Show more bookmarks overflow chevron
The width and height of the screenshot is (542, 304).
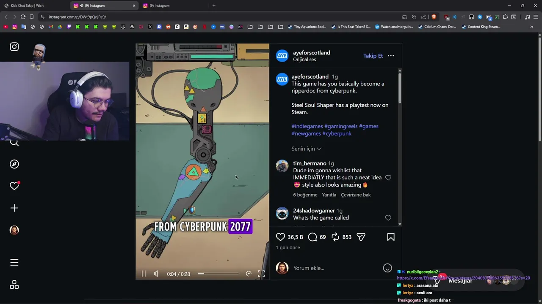[532, 27]
